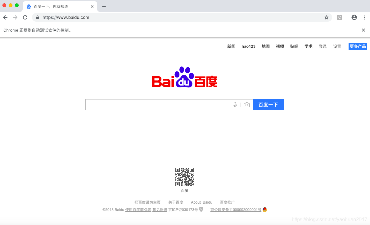Open the 贴吧 link

(x=294, y=46)
